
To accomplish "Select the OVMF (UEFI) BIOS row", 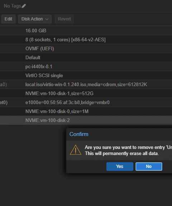I will coord(86,48).
